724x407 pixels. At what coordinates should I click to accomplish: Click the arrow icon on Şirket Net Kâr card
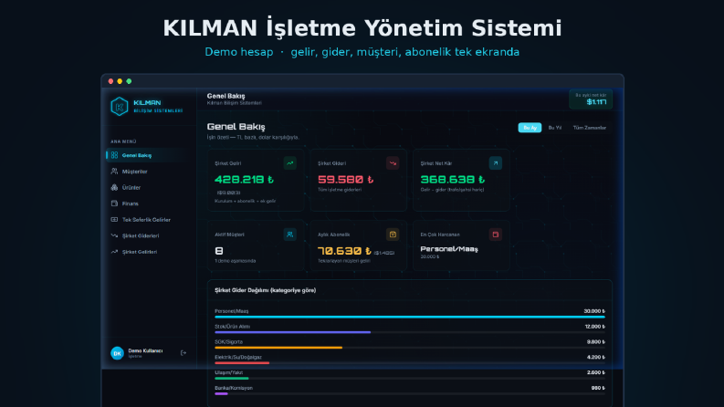[x=496, y=163]
